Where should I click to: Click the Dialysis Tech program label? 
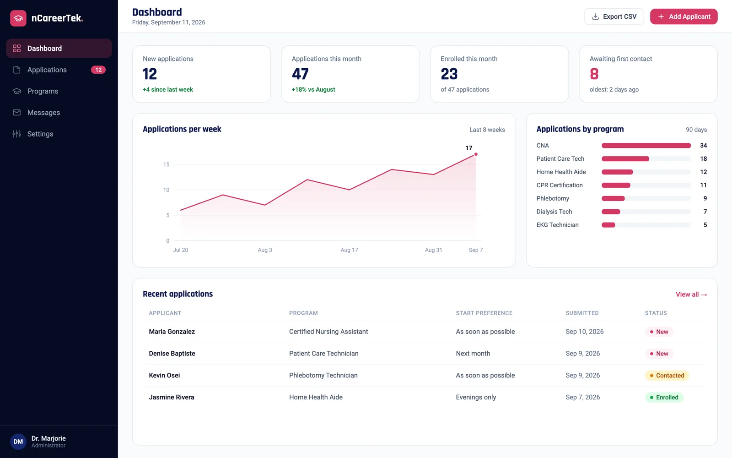(x=554, y=212)
